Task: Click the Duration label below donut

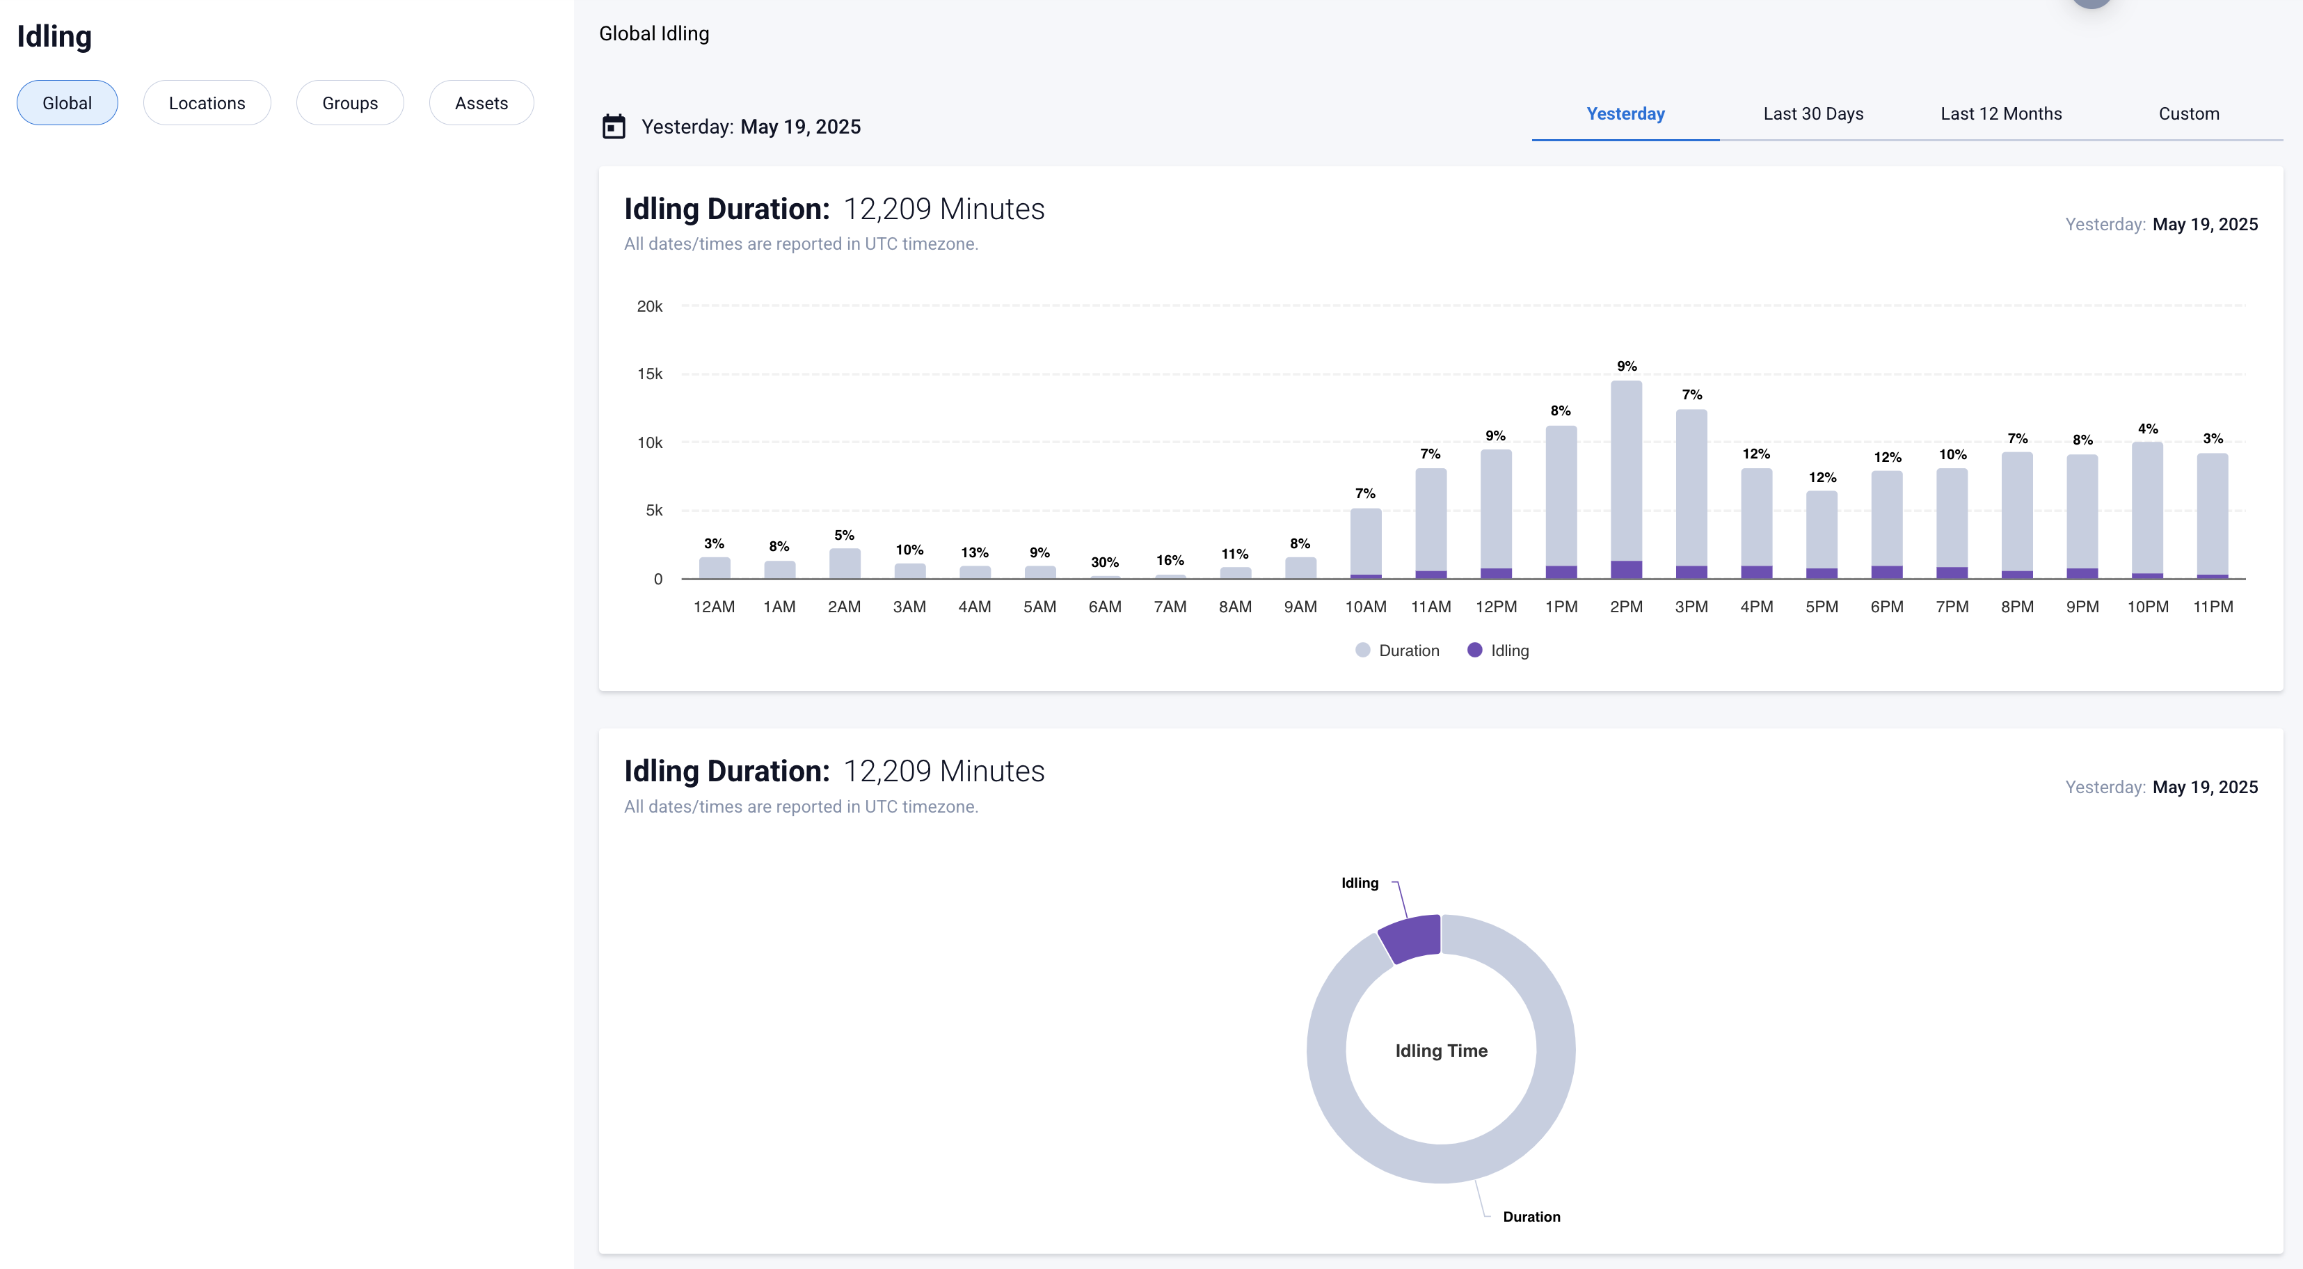Action: (1531, 1216)
